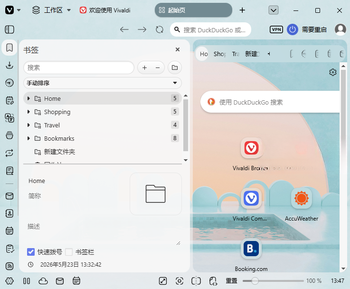Click the capture page camera icon
350x289 pixels.
pos(180,281)
